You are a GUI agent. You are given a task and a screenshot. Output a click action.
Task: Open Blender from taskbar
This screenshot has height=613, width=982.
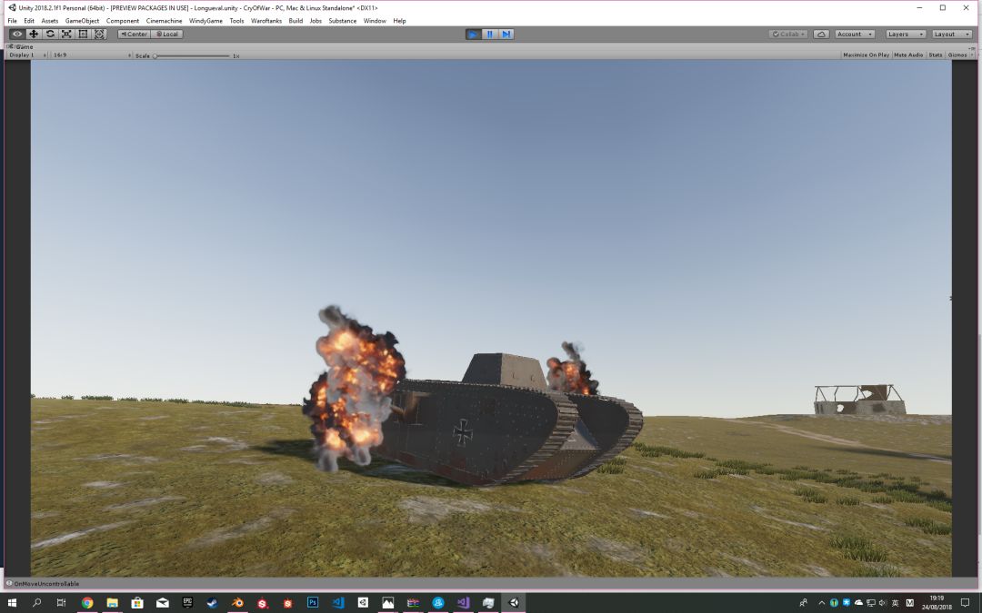[237, 603]
